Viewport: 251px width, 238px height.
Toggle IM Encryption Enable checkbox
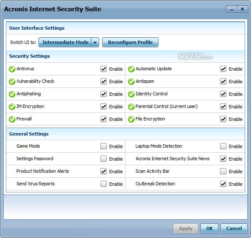point(104,106)
